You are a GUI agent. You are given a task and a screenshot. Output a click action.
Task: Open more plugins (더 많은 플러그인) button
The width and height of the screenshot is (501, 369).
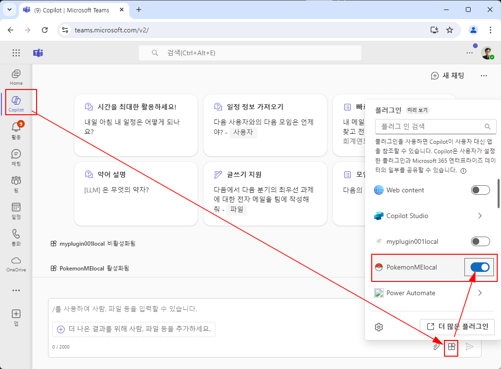pyautogui.click(x=457, y=327)
